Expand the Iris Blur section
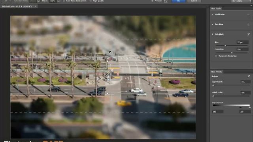Screen dimensions: 253x142 click(213, 24)
